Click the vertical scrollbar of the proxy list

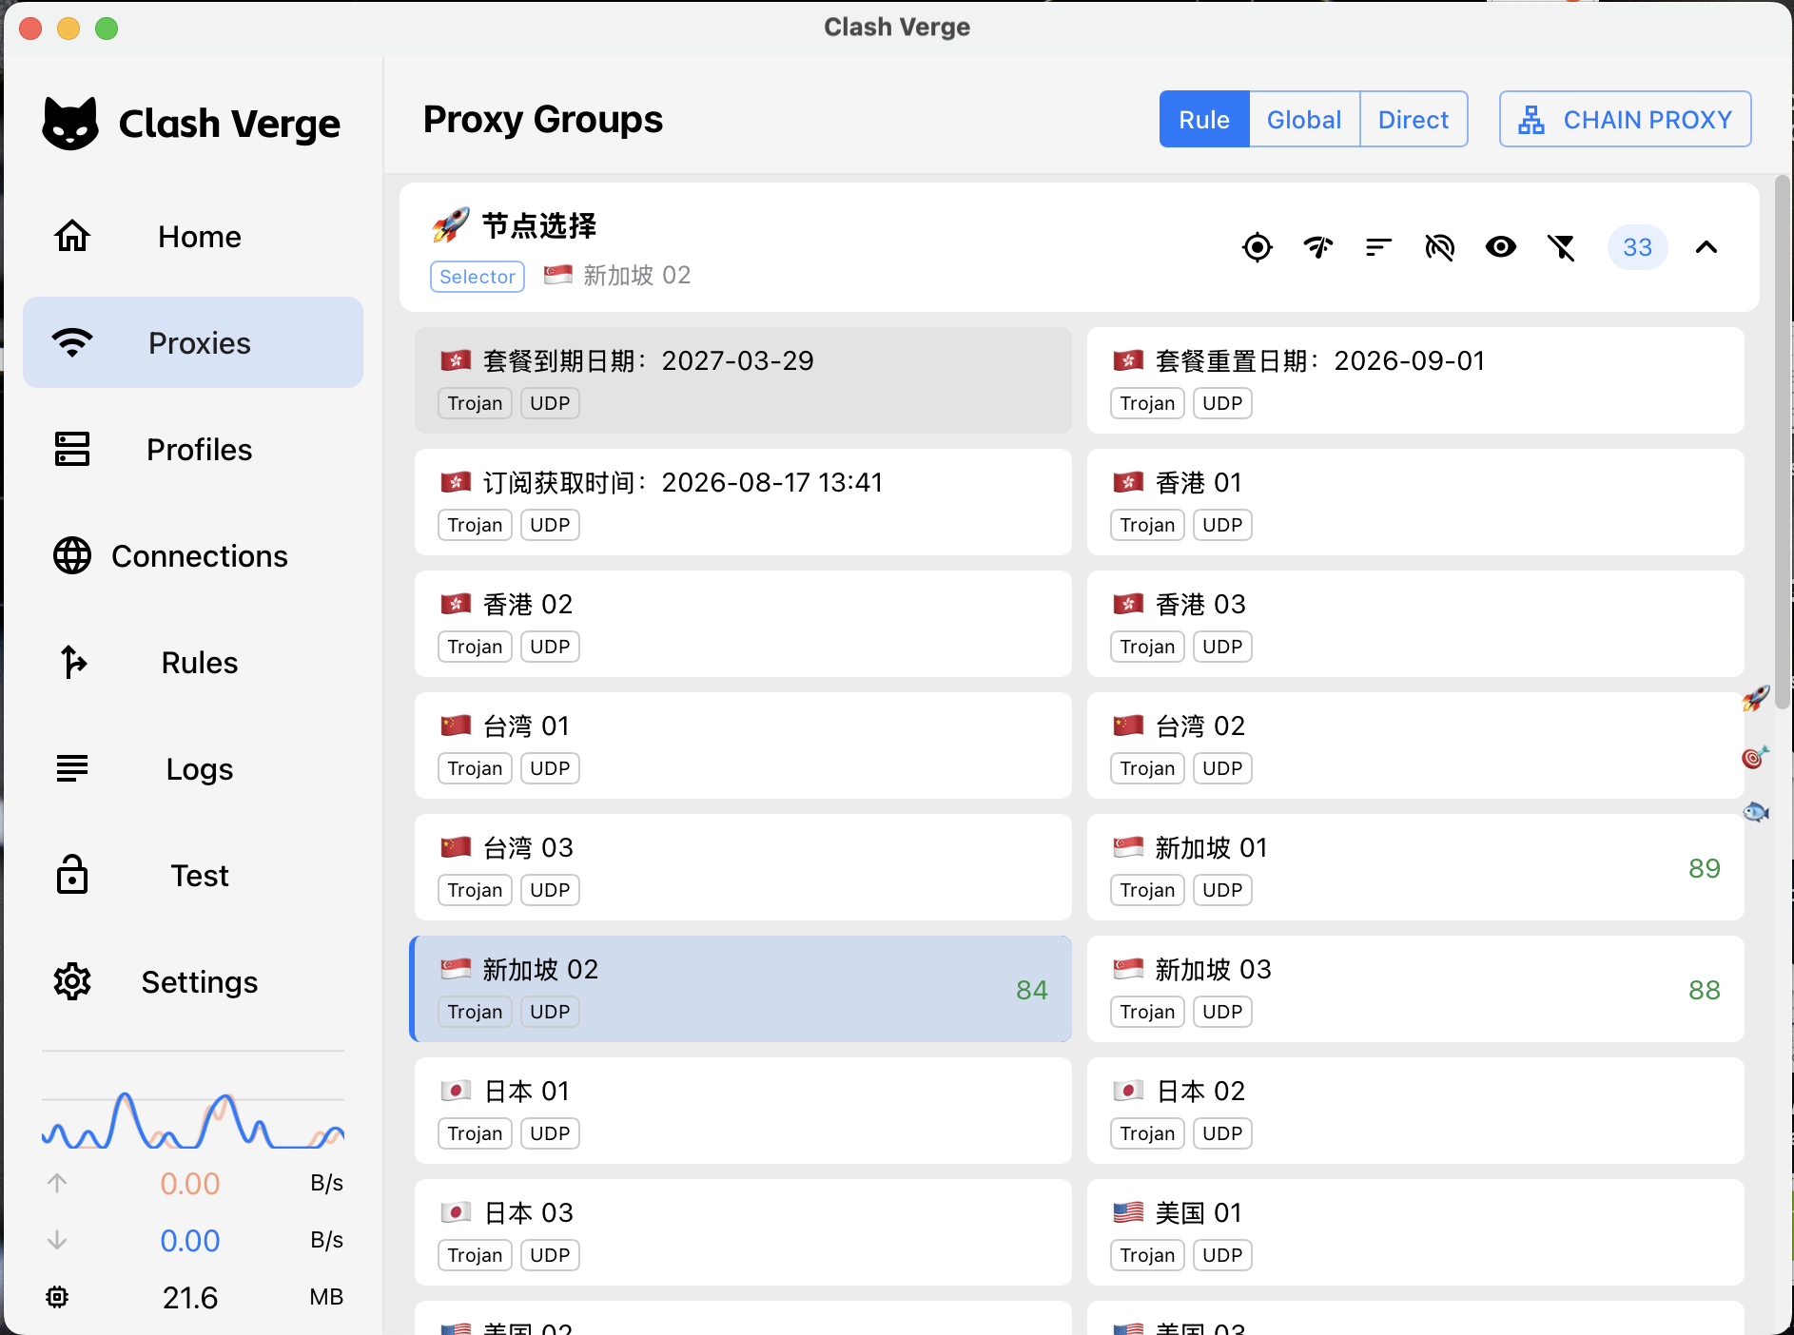(x=1783, y=442)
